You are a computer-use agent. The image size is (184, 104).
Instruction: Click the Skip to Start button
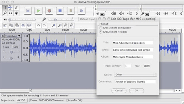28,11
